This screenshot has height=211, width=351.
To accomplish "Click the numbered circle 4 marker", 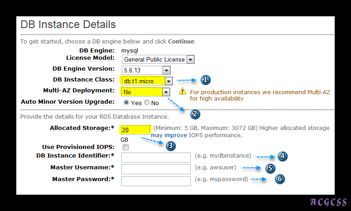I will pyautogui.click(x=283, y=156).
